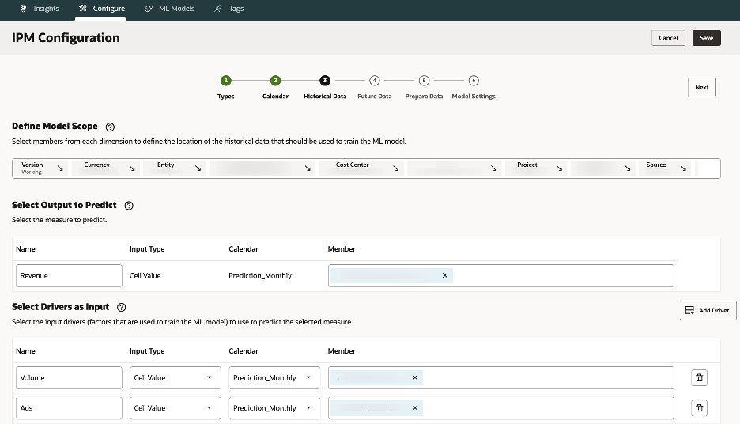
Task: Click help icon next to Select Output to Predict
Action: pyautogui.click(x=129, y=206)
